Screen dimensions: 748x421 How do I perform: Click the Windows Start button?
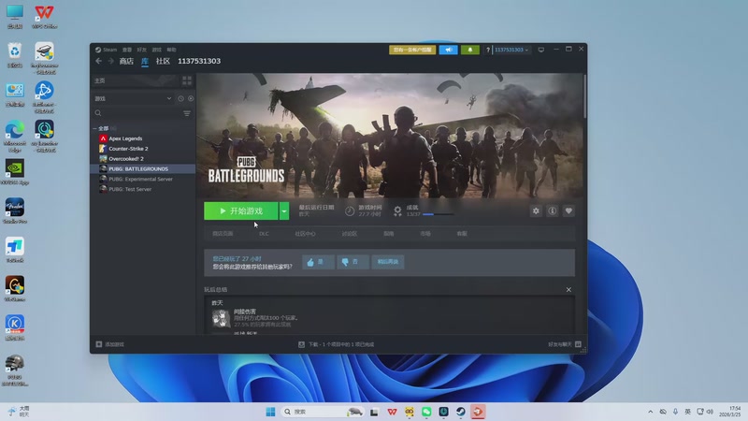(270, 412)
